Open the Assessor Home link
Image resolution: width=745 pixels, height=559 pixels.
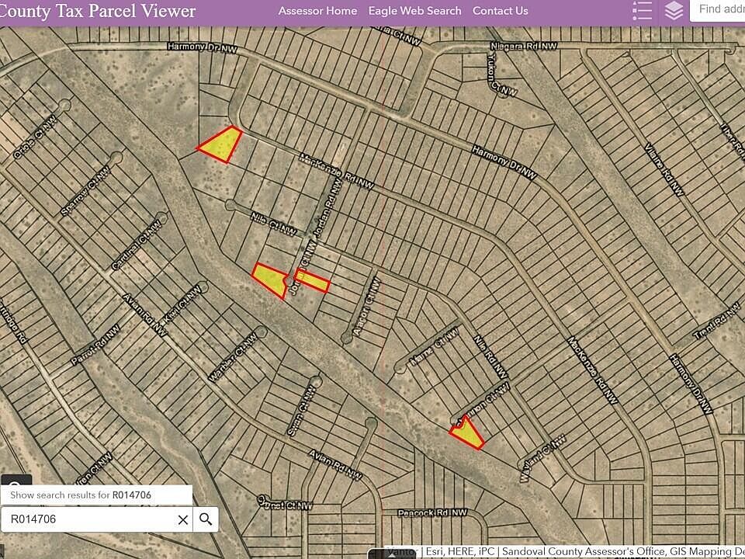pyautogui.click(x=317, y=11)
